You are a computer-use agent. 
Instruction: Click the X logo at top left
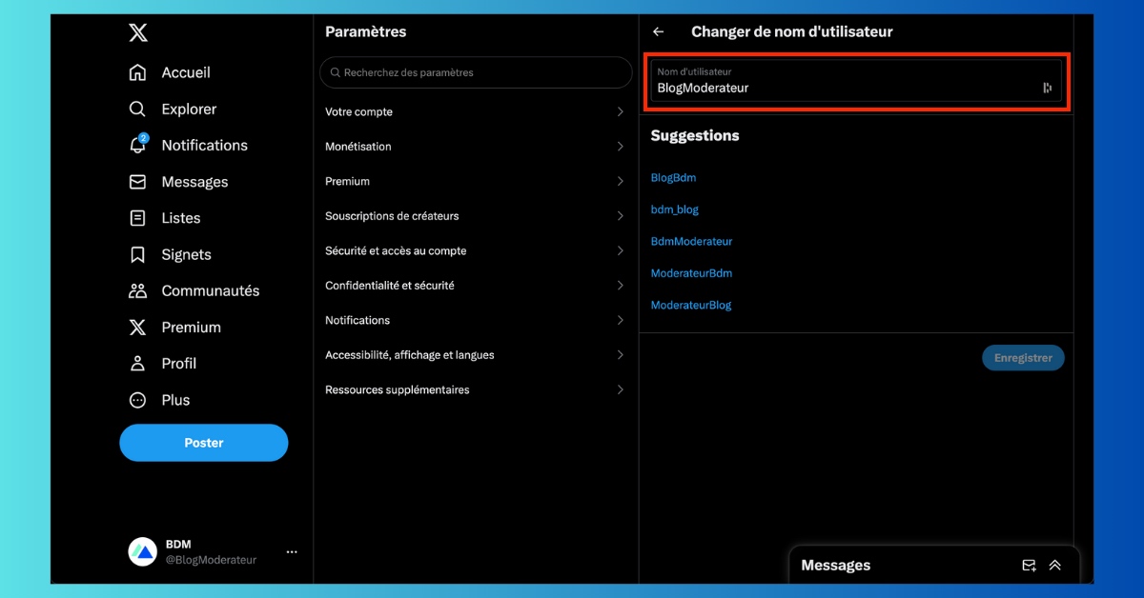(x=138, y=33)
